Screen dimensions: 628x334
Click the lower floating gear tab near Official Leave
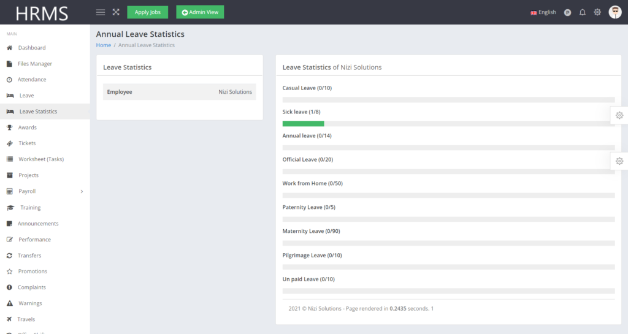(x=619, y=161)
